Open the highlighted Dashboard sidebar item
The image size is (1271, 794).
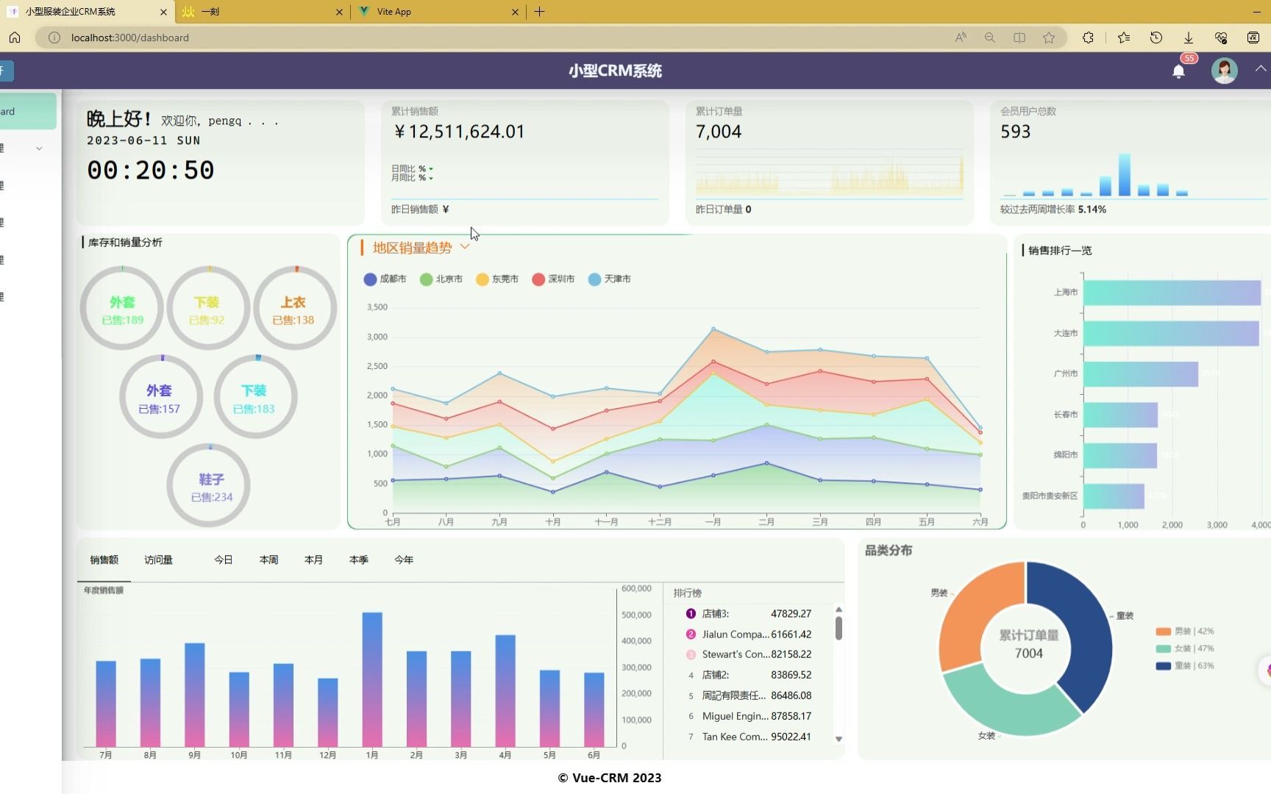click(x=28, y=112)
